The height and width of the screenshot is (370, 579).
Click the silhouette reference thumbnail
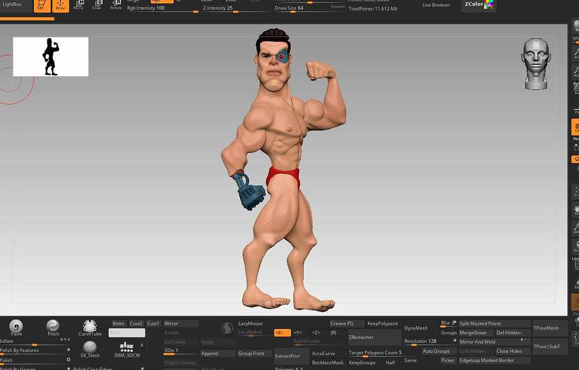click(x=50, y=57)
